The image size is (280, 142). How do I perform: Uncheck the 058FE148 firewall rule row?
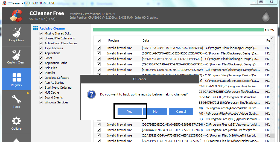point(99,53)
